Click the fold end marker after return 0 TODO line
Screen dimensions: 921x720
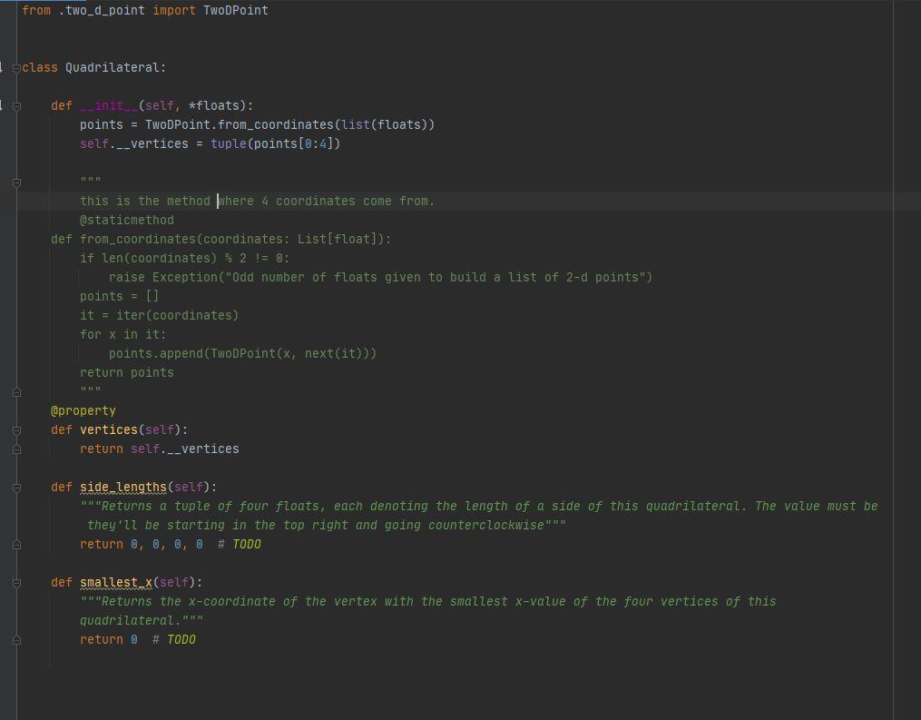coord(16,639)
